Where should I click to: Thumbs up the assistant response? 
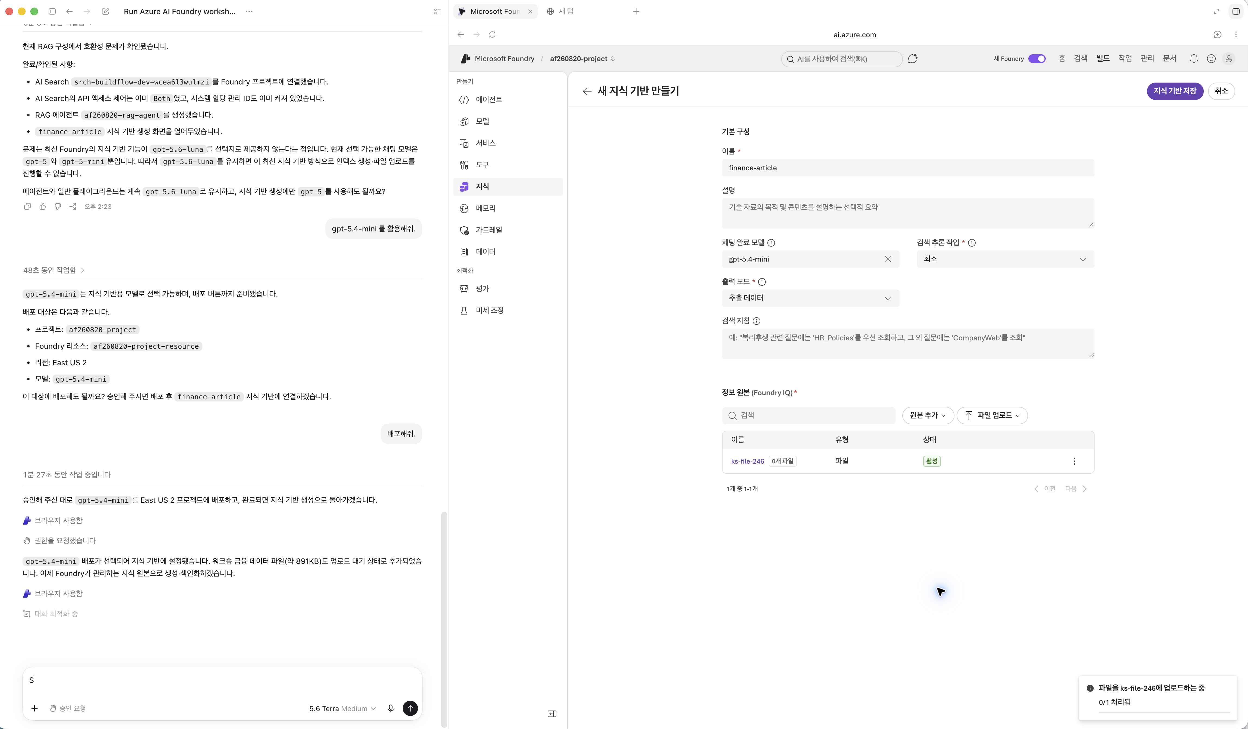tap(43, 206)
